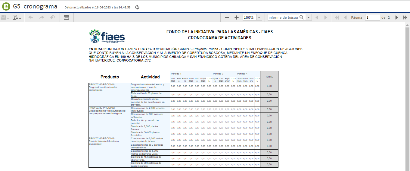
Task: Go to the next page
Action: (397, 17)
